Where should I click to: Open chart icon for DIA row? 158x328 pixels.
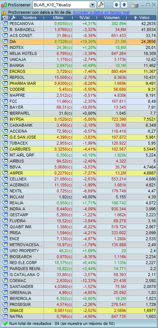pyautogui.click(x=4, y=41)
